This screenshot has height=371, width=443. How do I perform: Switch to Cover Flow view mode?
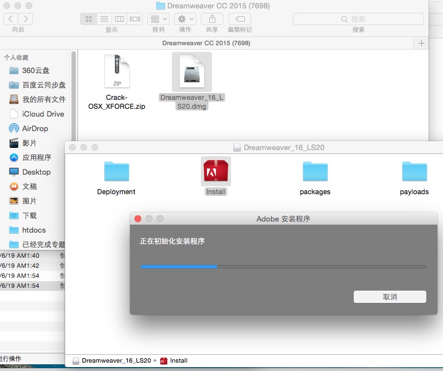tap(135, 19)
